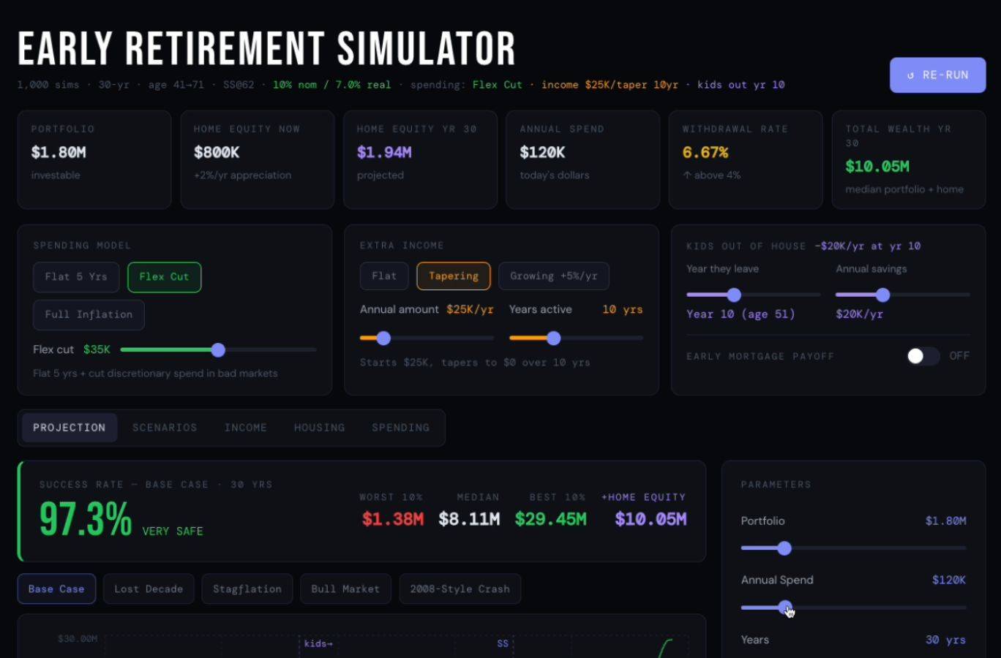Click the 97.3% success rate figure
Screen dimensions: 1001x658
click(x=86, y=519)
